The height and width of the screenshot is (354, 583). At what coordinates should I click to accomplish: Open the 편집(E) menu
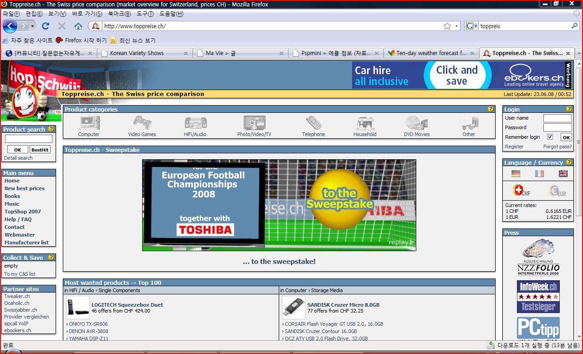click(x=34, y=14)
